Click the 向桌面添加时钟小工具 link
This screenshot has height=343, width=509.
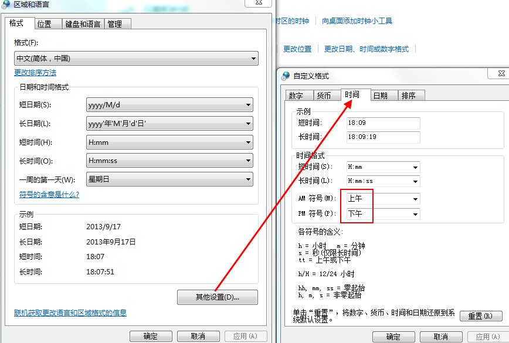pyautogui.click(x=357, y=21)
